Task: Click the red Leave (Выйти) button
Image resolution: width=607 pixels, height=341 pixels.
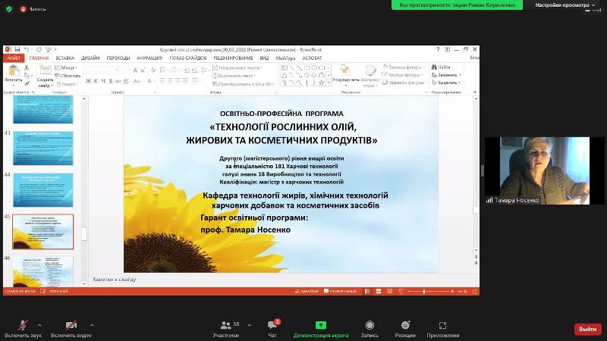Action: pos(587,329)
